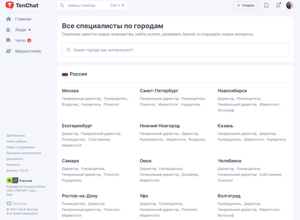Screen dimensions: 300x220
Task: Open 'Проверка контрагентов' footer link
Action: tap(24, 153)
